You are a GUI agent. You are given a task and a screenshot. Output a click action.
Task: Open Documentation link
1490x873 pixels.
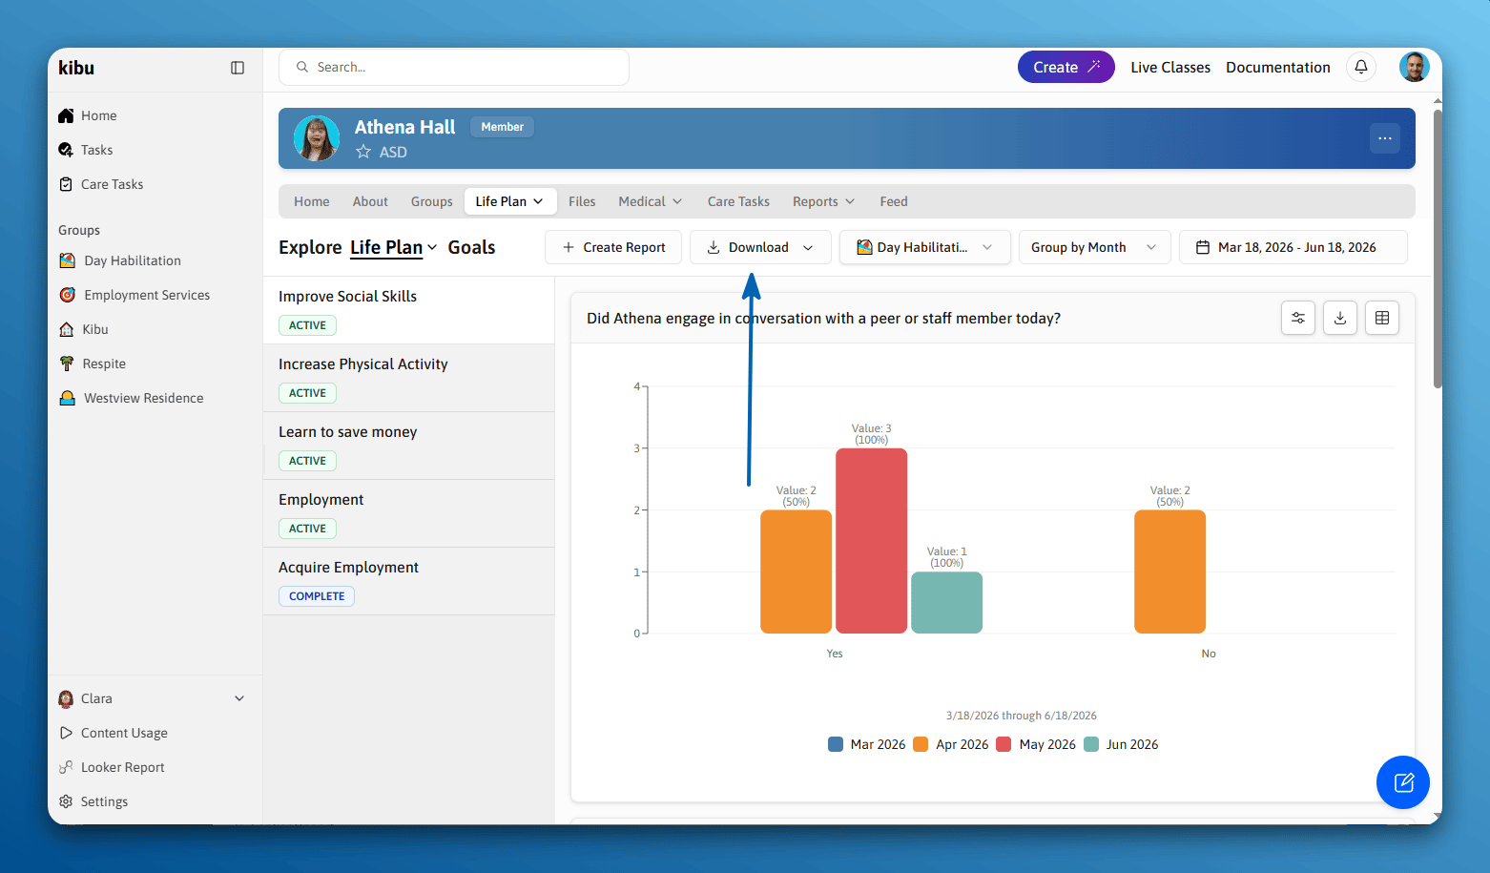[1278, 67]
